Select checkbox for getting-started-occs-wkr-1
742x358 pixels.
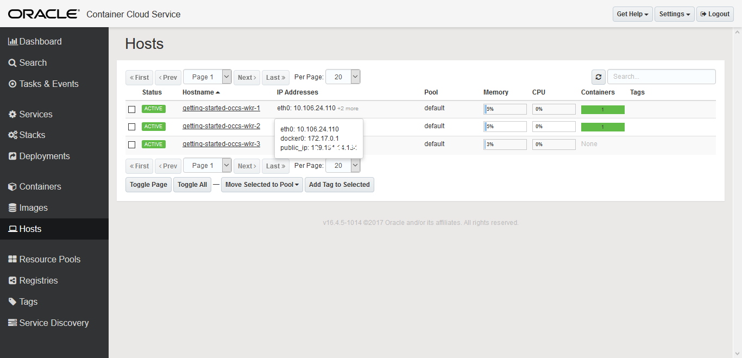tap(131, 109)
